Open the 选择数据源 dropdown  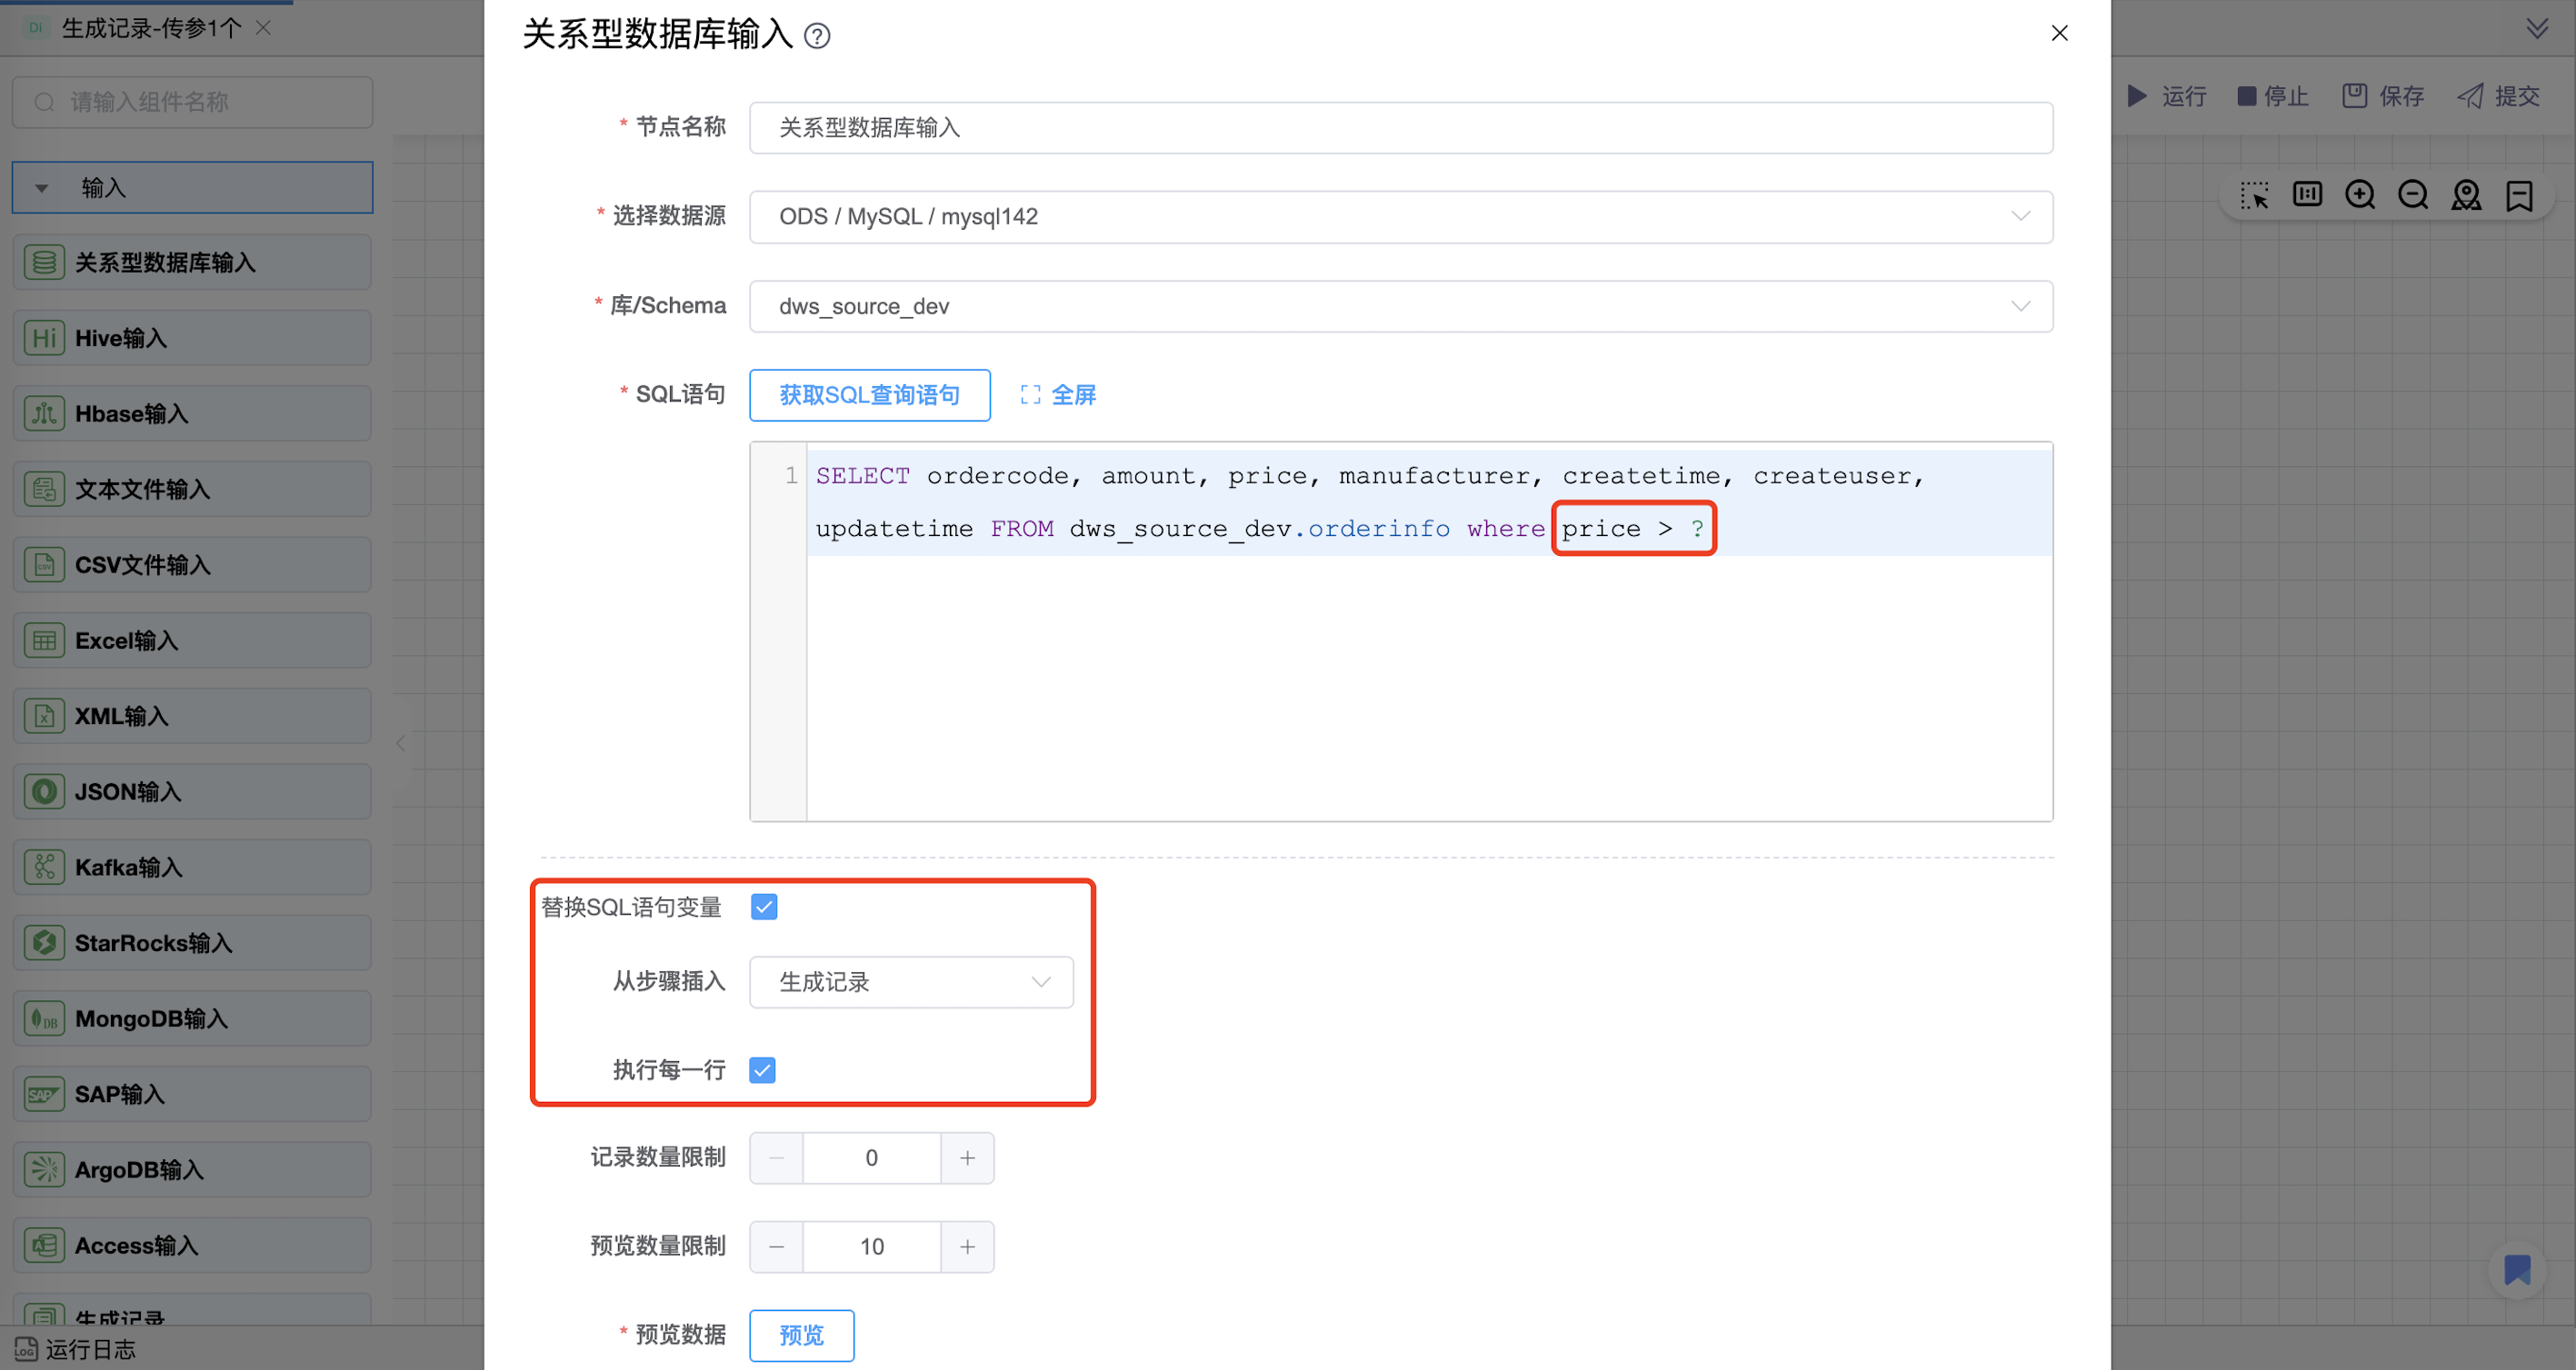pyautogui.click(x=1400, y=217)
